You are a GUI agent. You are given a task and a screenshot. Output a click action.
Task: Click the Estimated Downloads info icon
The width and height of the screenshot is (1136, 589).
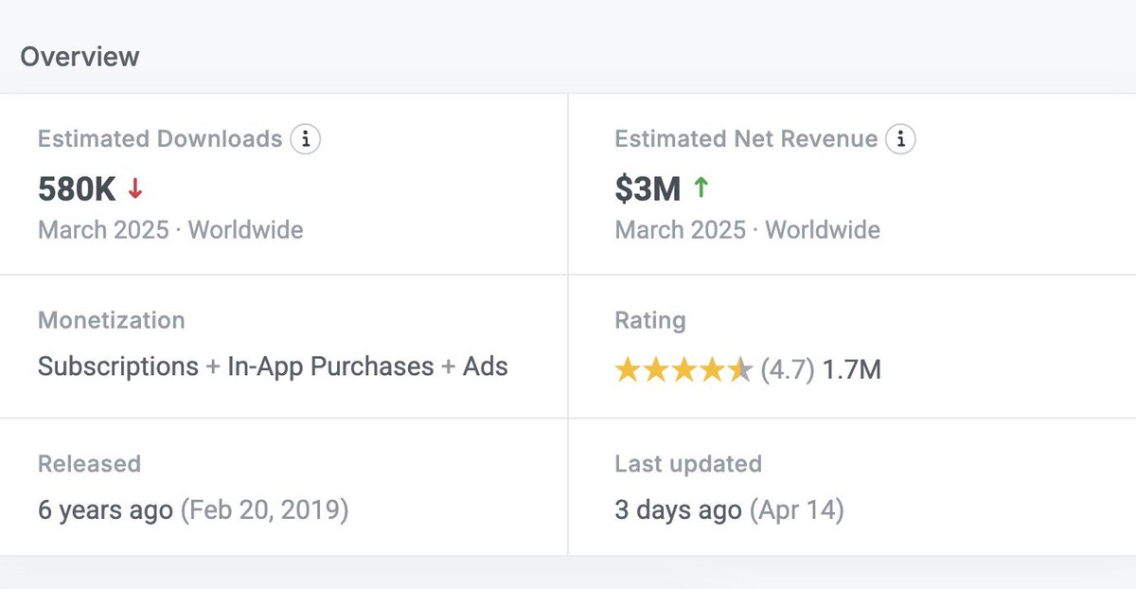click(x=306, y=138)
